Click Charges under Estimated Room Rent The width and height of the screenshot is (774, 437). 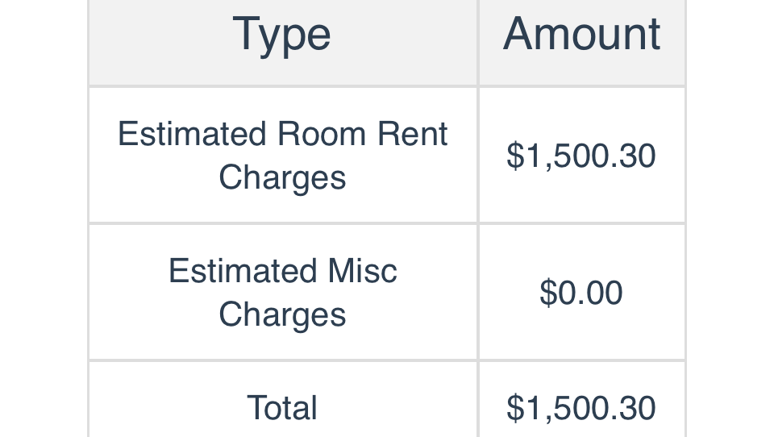pyautogui.click(x=282, y=177)
